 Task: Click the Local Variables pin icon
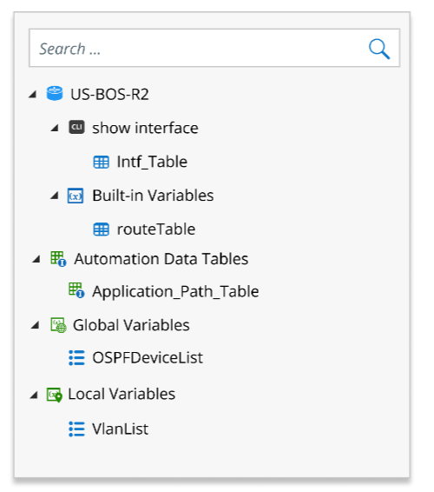(55, 395)
